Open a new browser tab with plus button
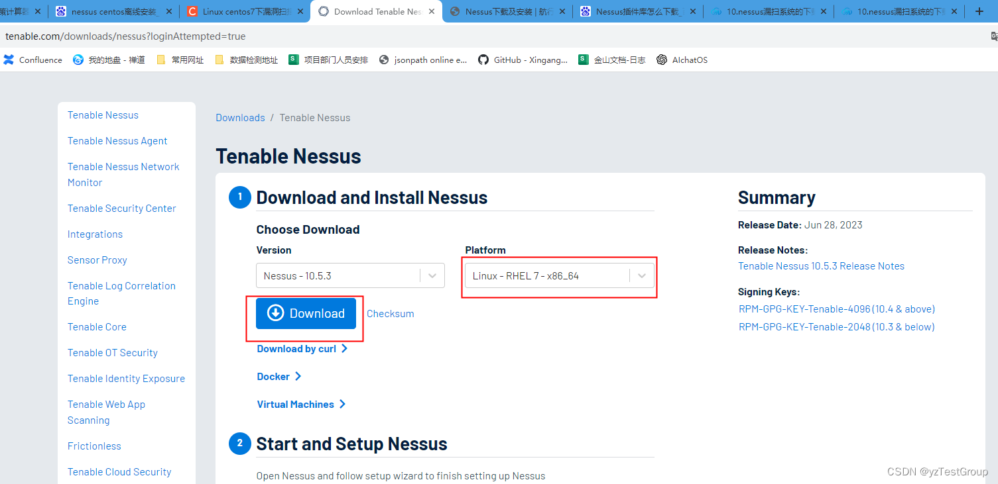998x484 pixels. 979,11
